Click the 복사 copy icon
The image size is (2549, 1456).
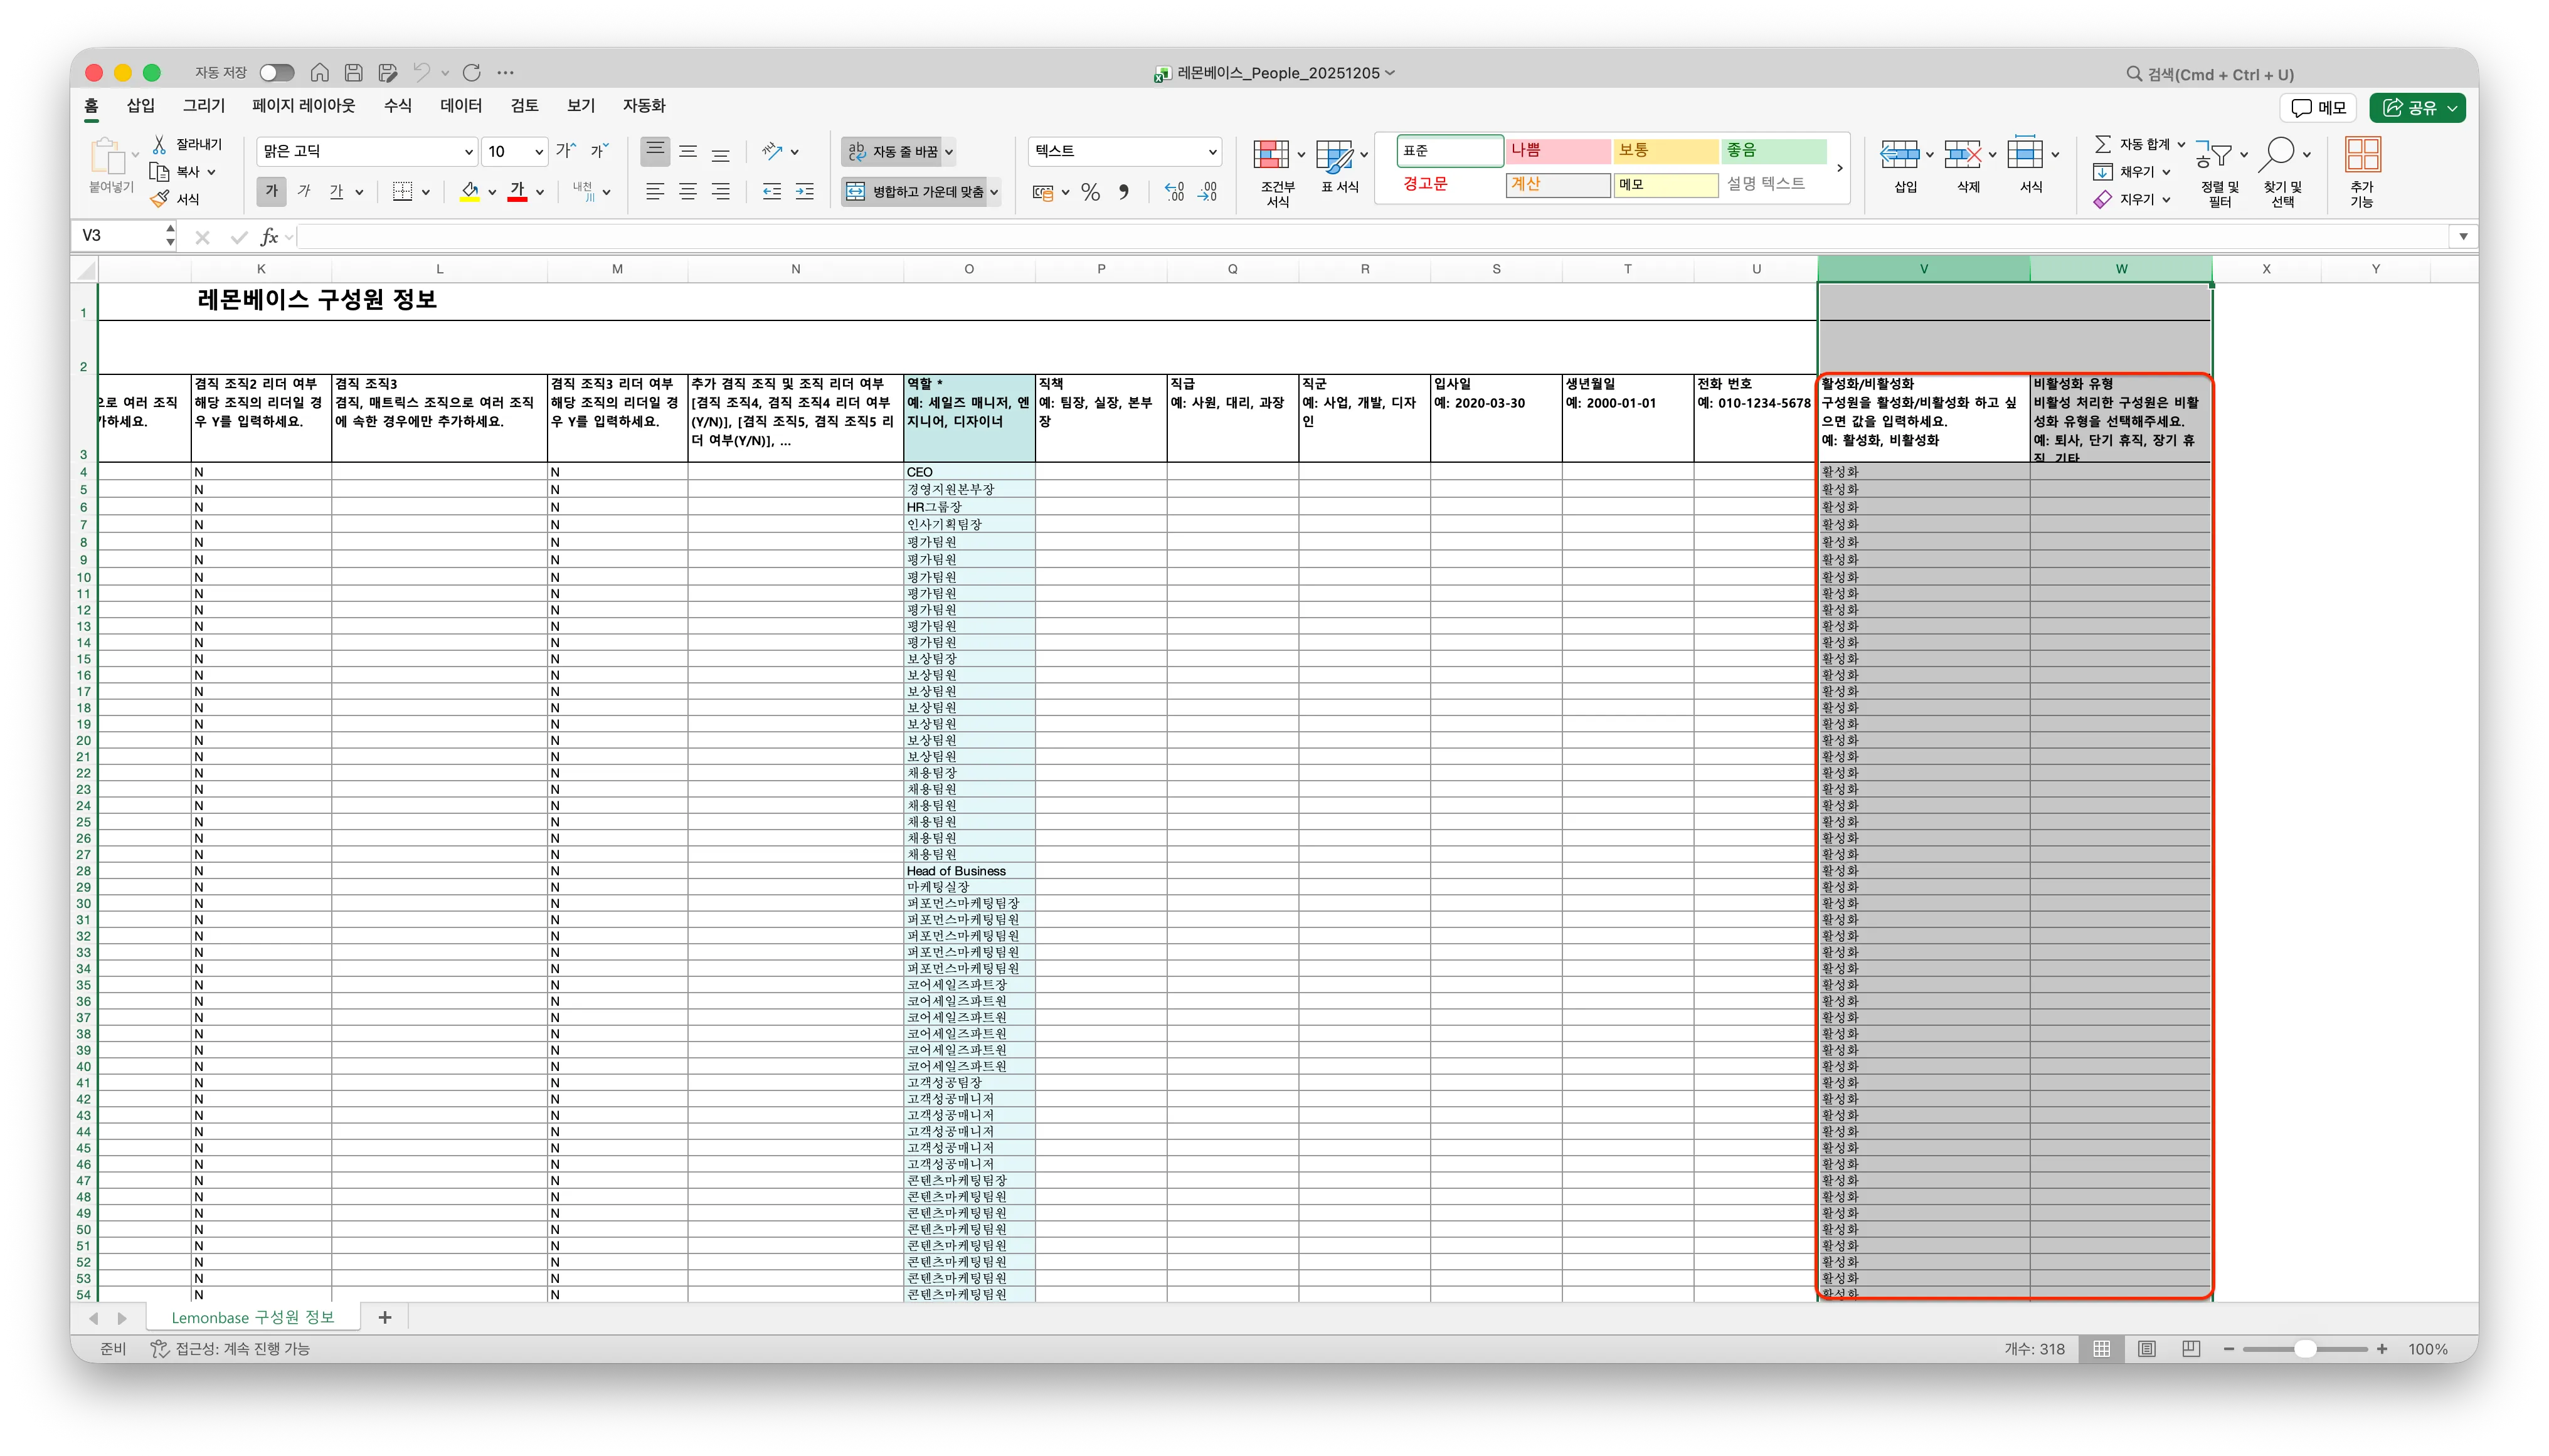point(159,172)
